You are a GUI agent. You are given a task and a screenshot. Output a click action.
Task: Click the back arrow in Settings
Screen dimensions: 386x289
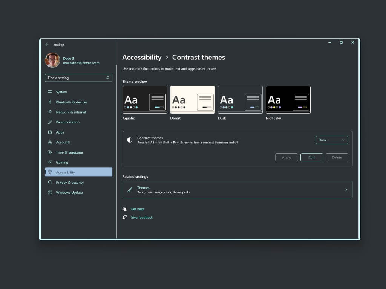coord(47,44)
